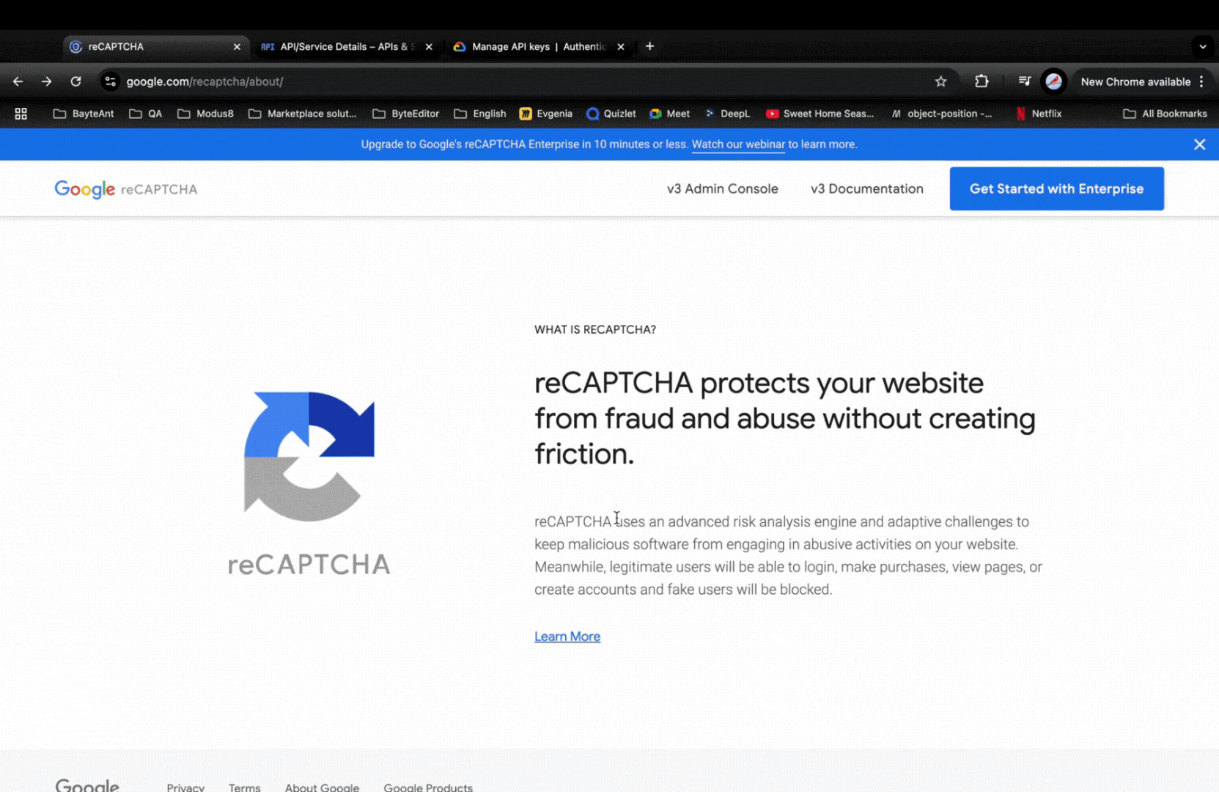Viewport: 1219px width, 792px height.
Task: Switch to the Manage API keys tab
Action: pos(531,46)
